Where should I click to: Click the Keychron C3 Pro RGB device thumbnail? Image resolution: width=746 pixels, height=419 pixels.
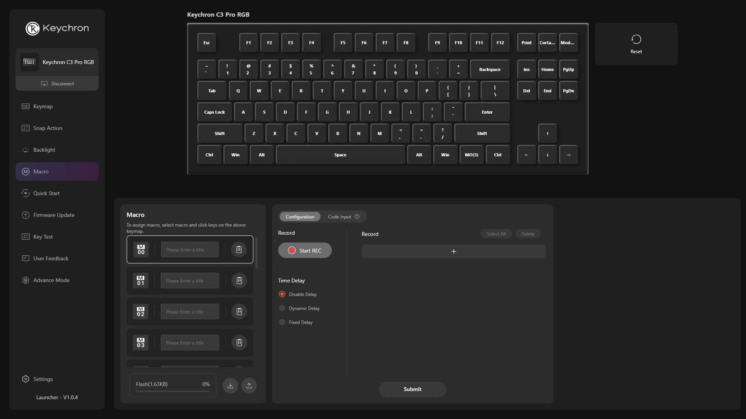(30, 62)
